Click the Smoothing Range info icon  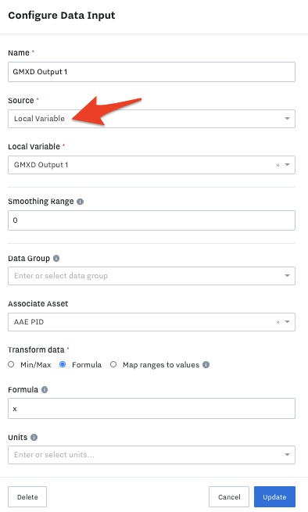click(80, 202)
